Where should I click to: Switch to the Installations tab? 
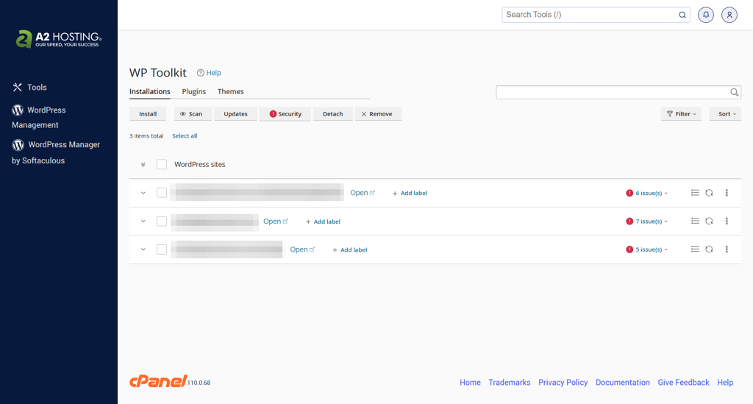pos(150,91)
